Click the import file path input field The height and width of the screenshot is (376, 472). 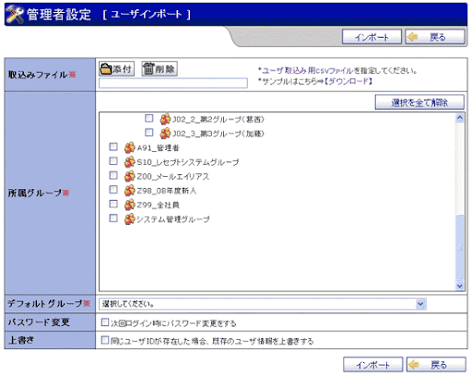tap(173, 83)
